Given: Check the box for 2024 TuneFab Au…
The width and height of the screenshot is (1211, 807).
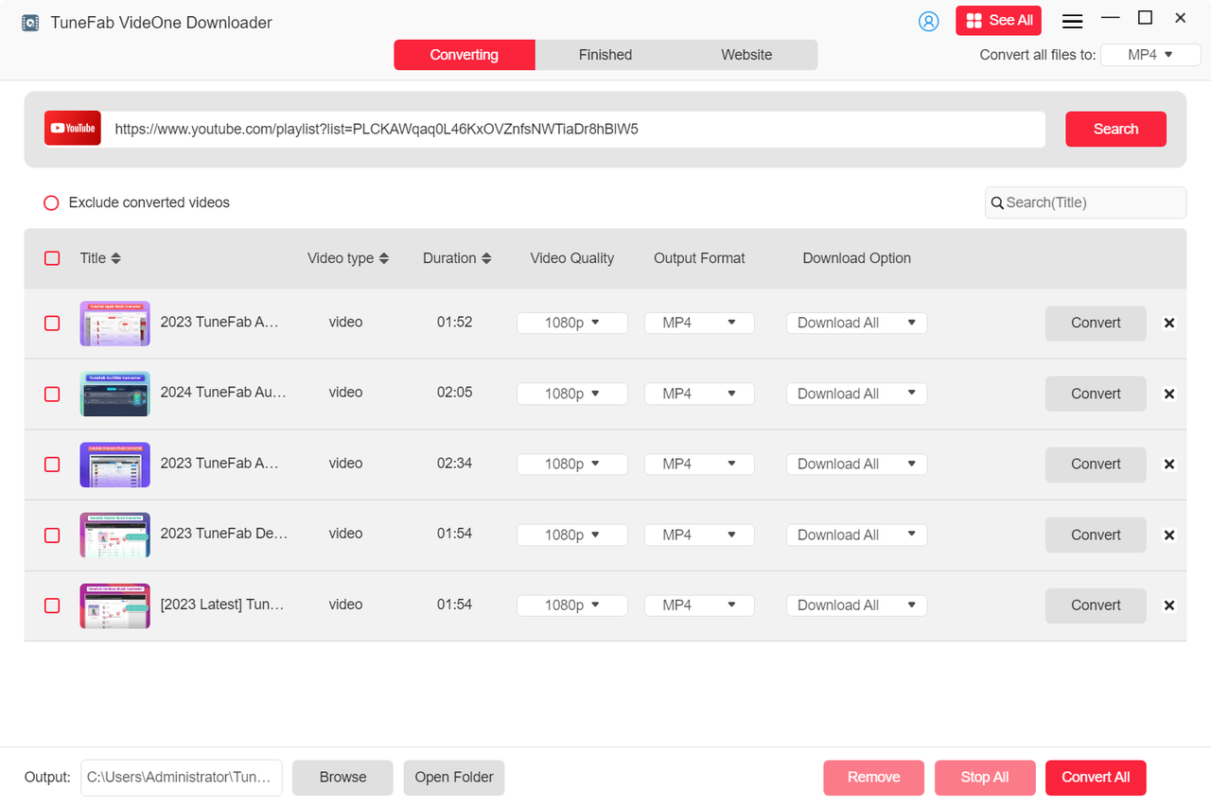Looking at the screenshot, I should tap(52, 394).
